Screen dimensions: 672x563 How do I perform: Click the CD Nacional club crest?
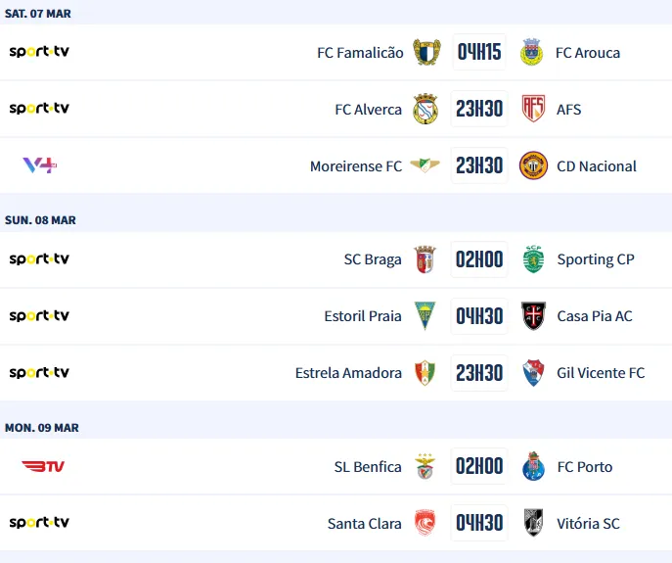533,165
